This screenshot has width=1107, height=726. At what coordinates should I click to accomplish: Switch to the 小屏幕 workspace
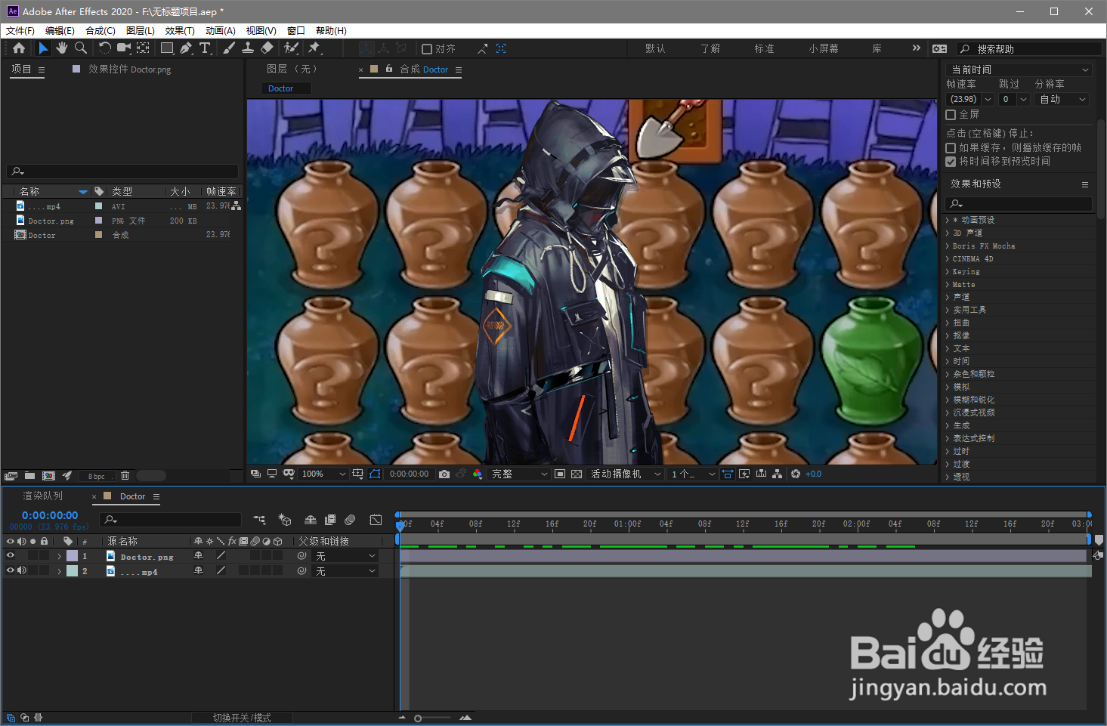(x=824, y=48)
